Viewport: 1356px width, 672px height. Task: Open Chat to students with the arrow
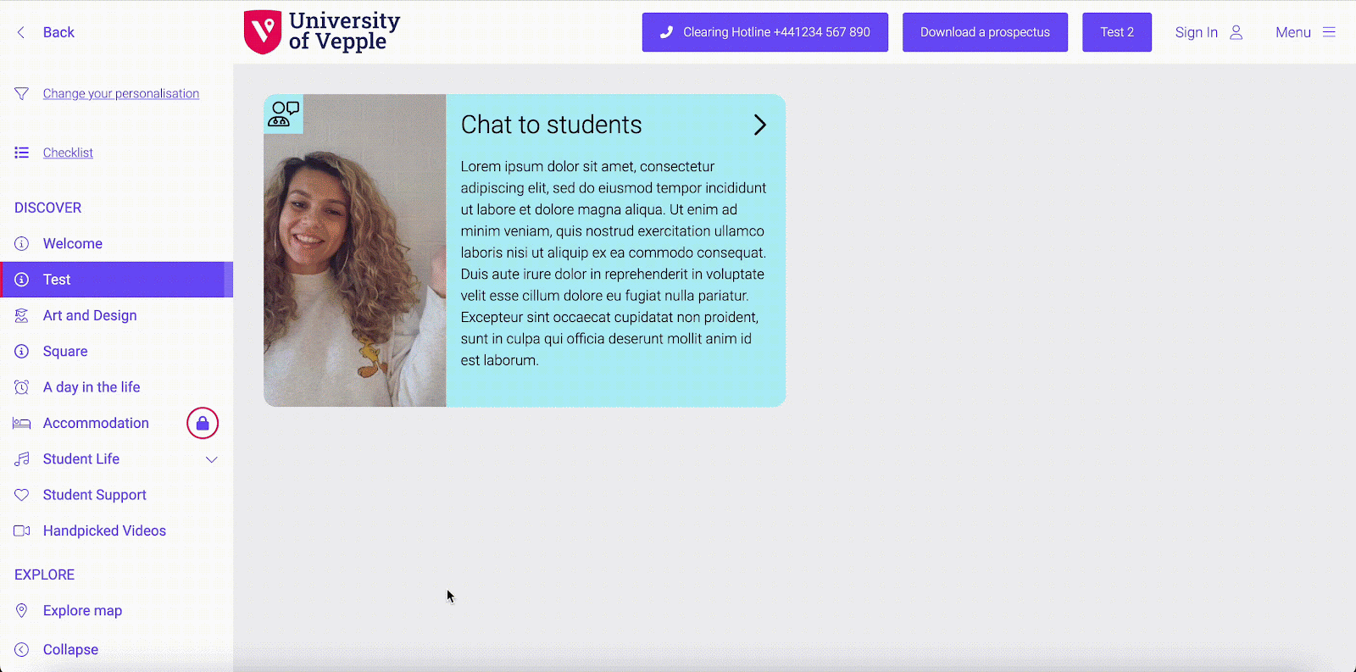click(x=760, y=125)
